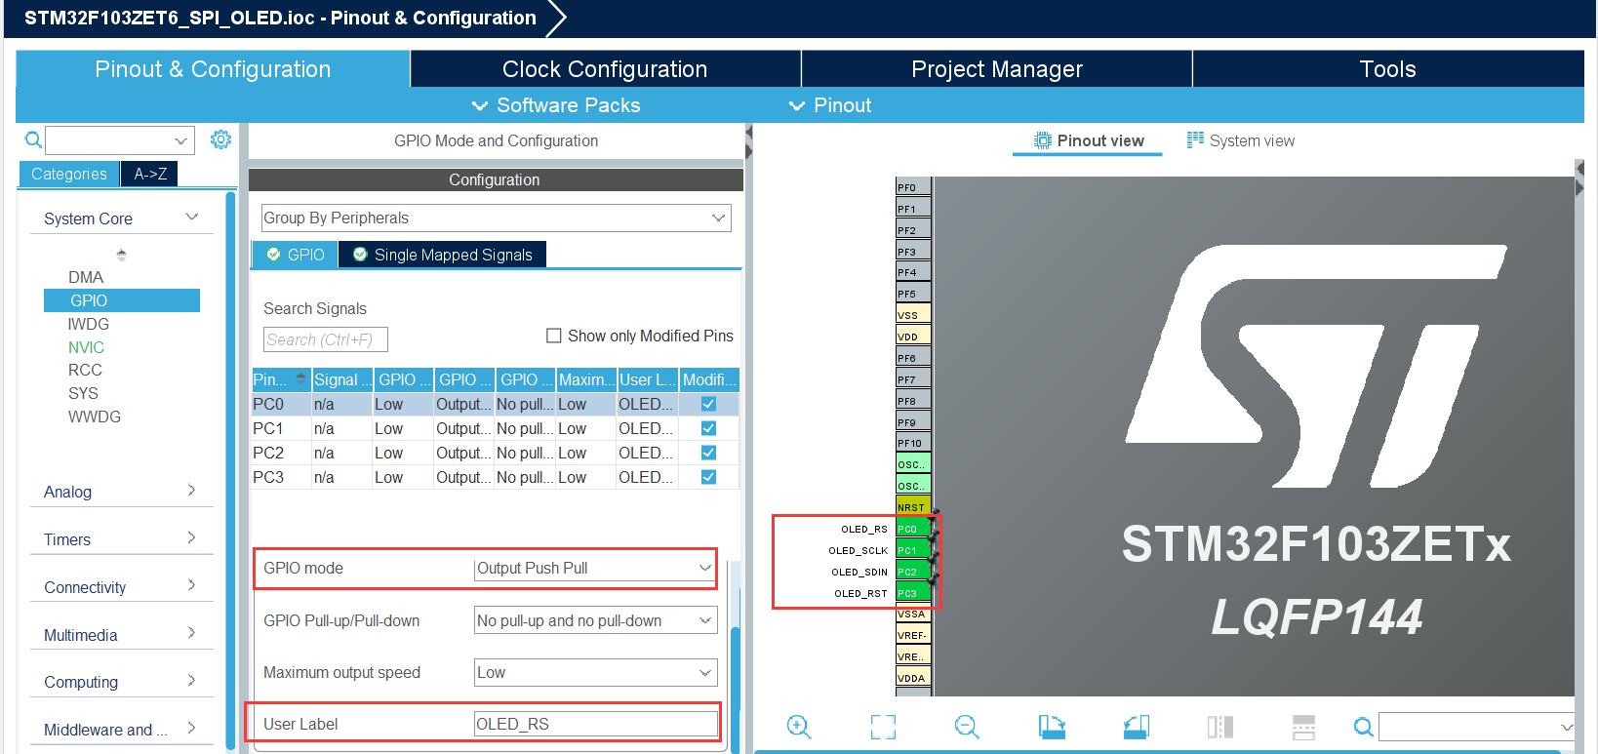Click the Search Signals input field
Screen dimensions: 1598x754
(x=326, y=339)
